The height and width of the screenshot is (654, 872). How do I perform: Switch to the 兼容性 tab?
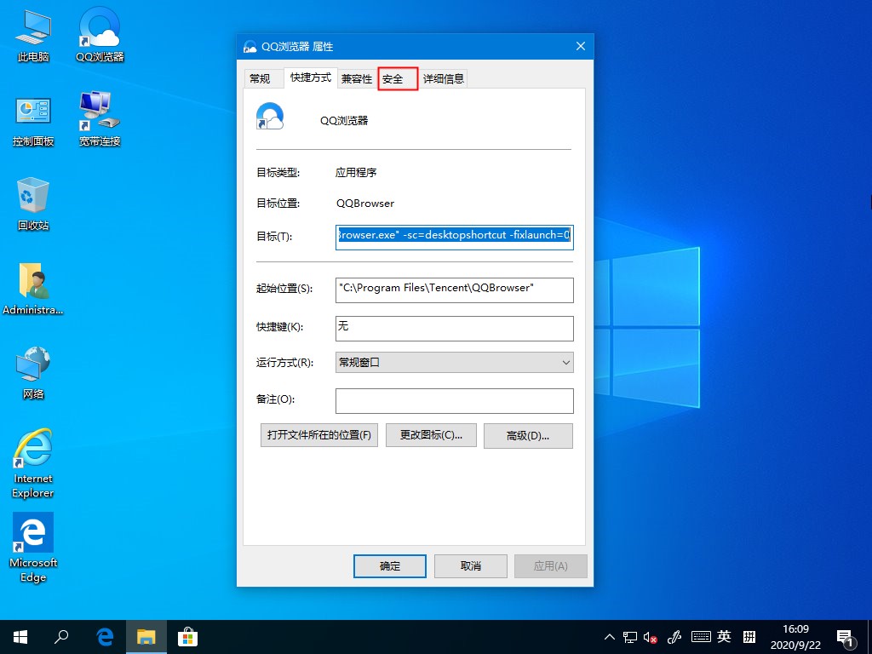tap(356, 77)
